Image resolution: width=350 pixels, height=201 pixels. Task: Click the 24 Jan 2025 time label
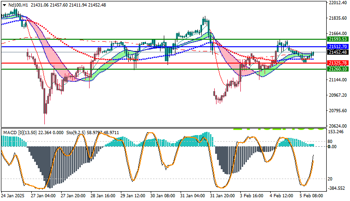[x=13, y=196]
